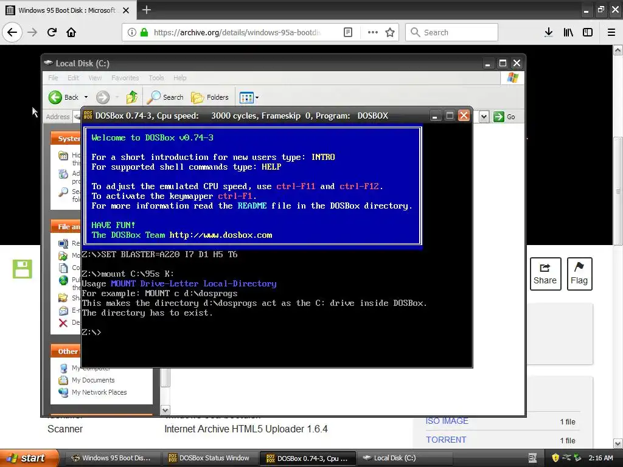Collapse the Other Places panel header
623x467 pixels.
pos(66,351)
